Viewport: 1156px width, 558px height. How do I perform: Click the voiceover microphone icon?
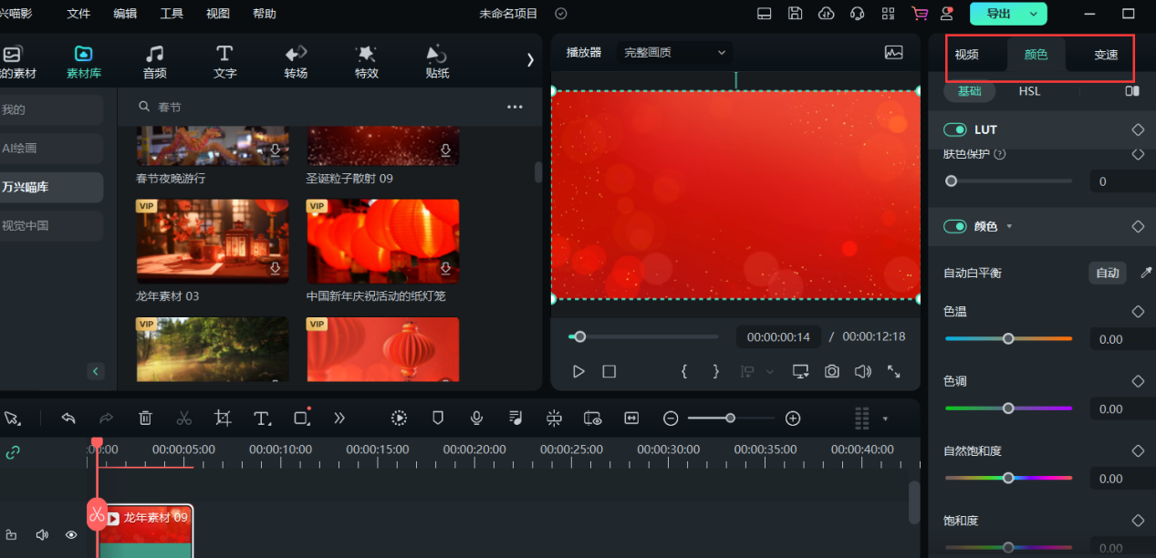[476, 418]
